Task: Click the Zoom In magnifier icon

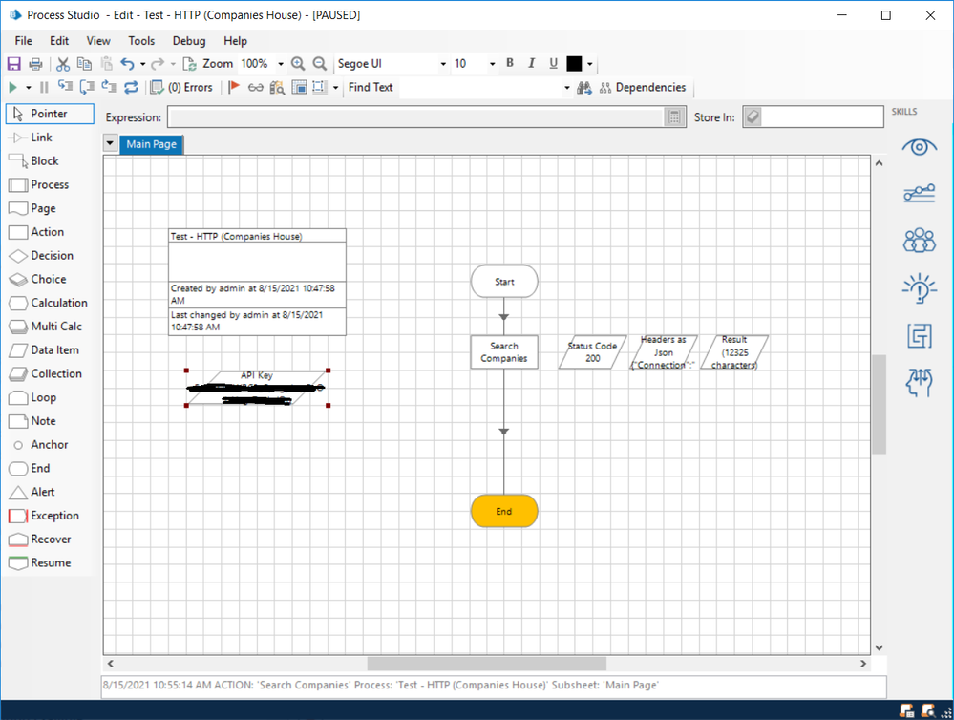Action: click(x=298, y=64)
